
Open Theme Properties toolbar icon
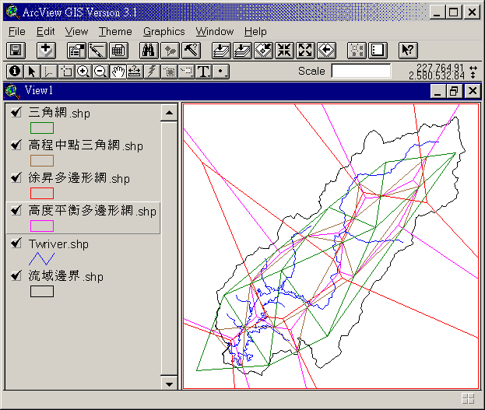[x=76, y=51]
